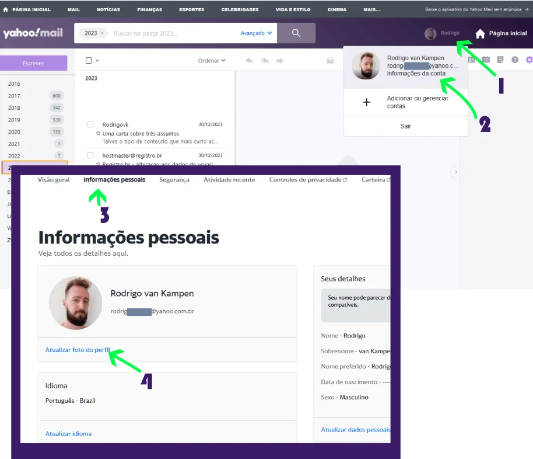The image size is (533, 459).
Task: Open the email from hostmaster@registro.br
Action: pos(155,157)
